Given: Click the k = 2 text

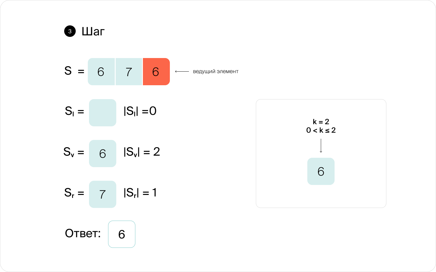Looking at the screenshot, I should tap(321, 122).
